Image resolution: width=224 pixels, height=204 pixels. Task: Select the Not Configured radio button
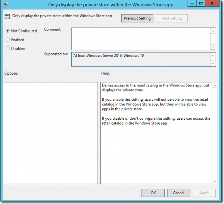point(7,31)
